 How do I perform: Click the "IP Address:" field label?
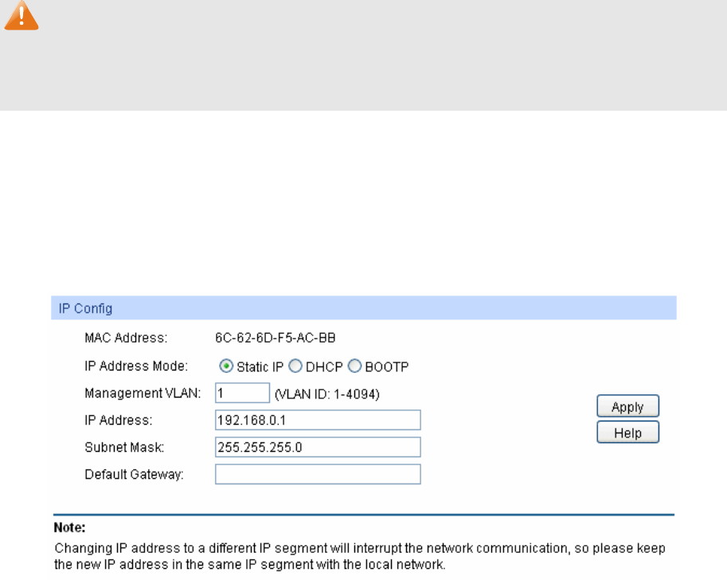coord(118,420)
